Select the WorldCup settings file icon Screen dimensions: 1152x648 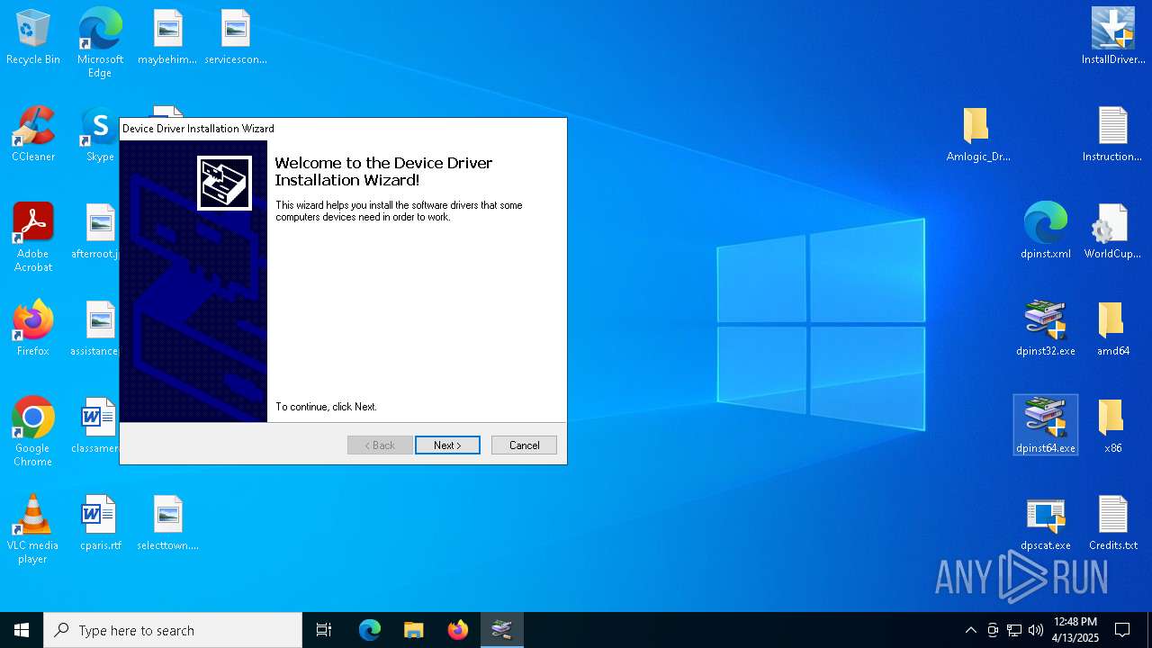point(1113,232)
